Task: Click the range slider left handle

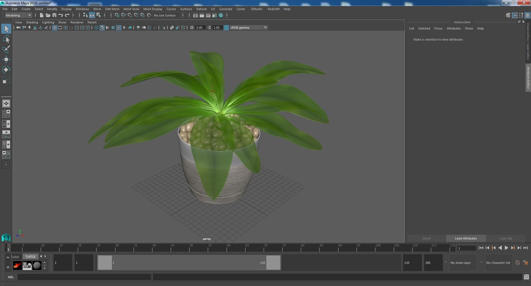Action: click(105, 263)
